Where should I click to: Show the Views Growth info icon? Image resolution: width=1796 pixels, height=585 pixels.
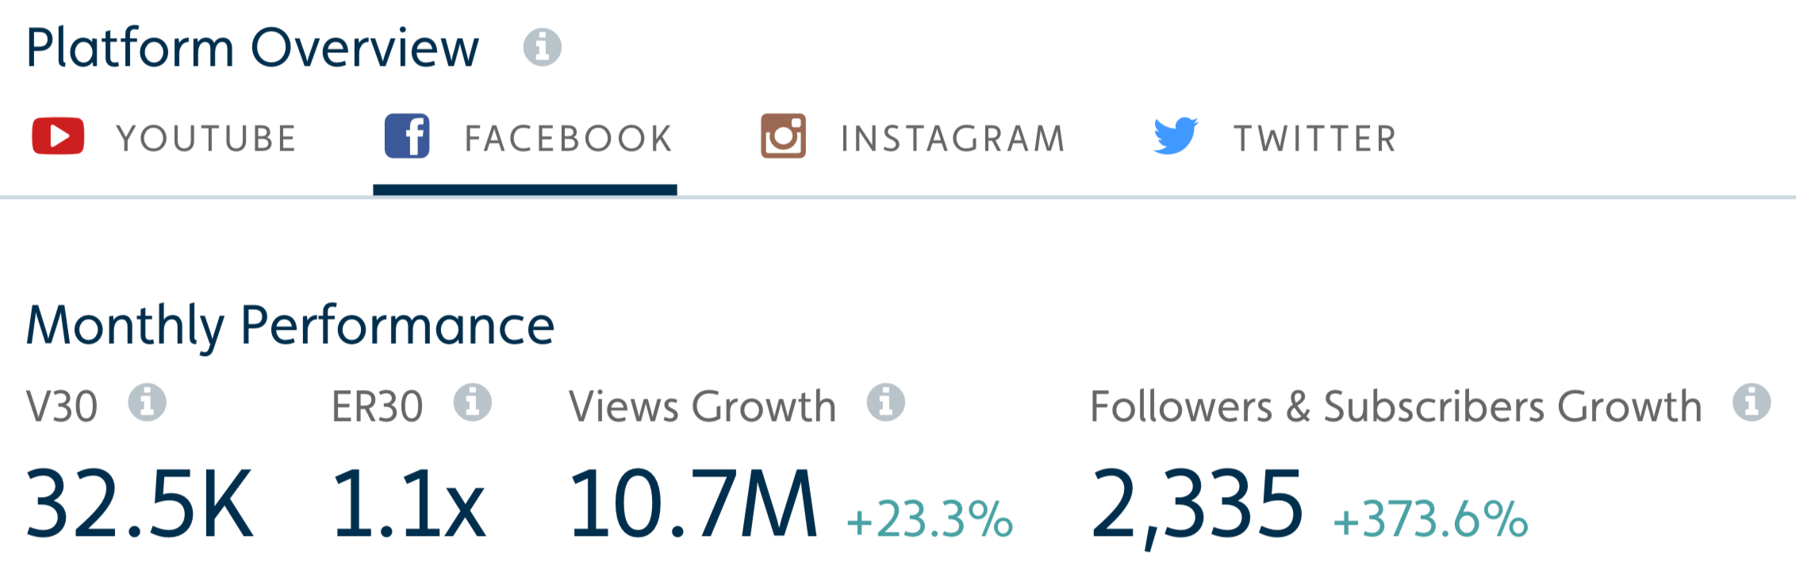pyautogui.click(x=886, y=402)
